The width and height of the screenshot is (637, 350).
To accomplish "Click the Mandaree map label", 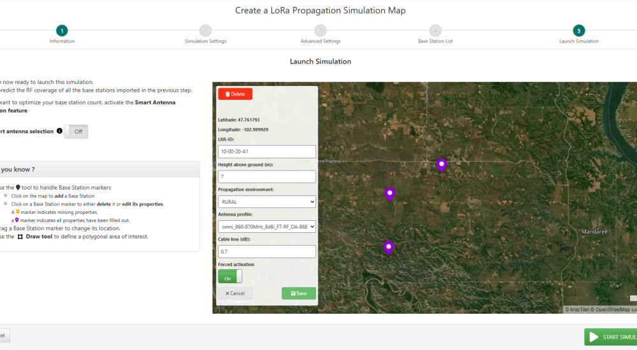I will [594, 232].
